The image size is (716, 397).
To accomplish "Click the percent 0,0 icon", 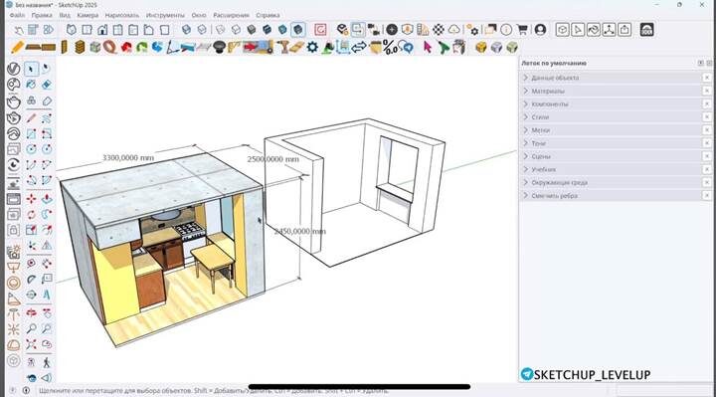I will [390, 47].
